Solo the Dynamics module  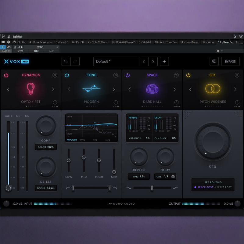[55, 75]
